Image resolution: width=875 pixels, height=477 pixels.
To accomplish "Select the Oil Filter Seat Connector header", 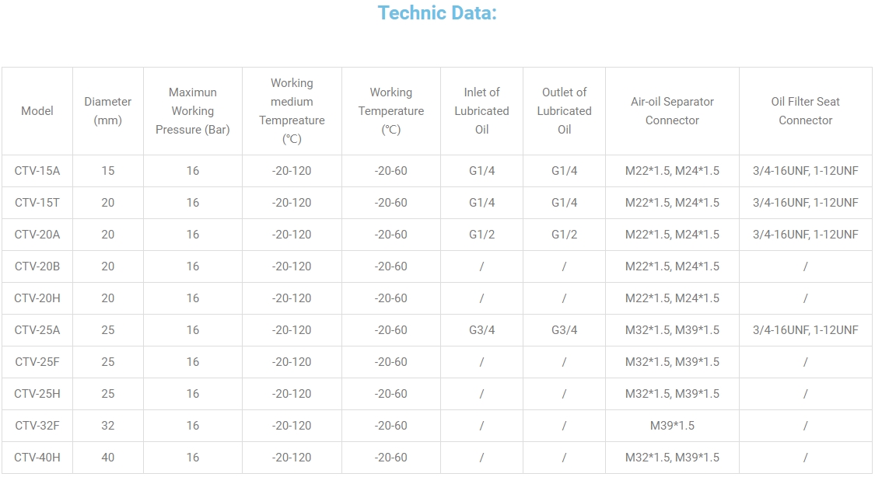I will [x=805, y=111].
